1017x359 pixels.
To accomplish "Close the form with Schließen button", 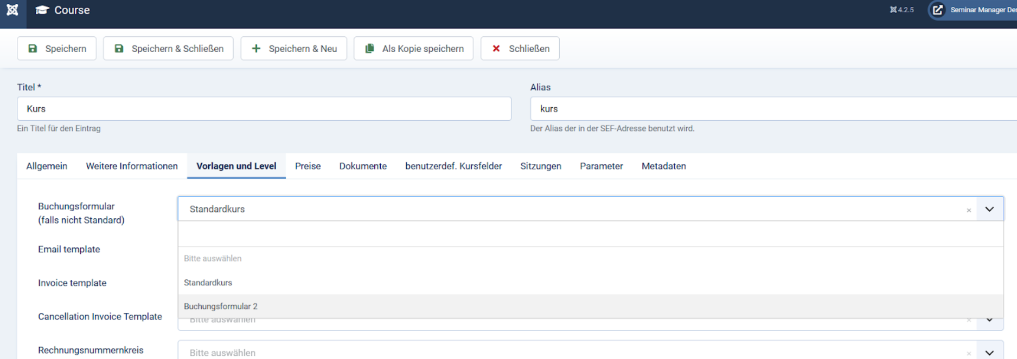I will 520,49.
